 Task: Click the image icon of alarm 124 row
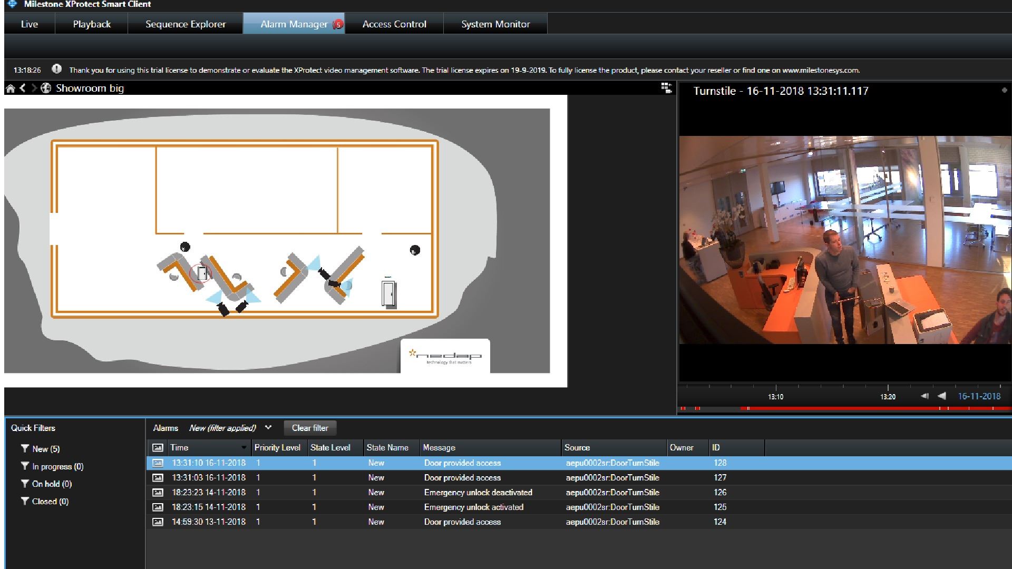158,522
